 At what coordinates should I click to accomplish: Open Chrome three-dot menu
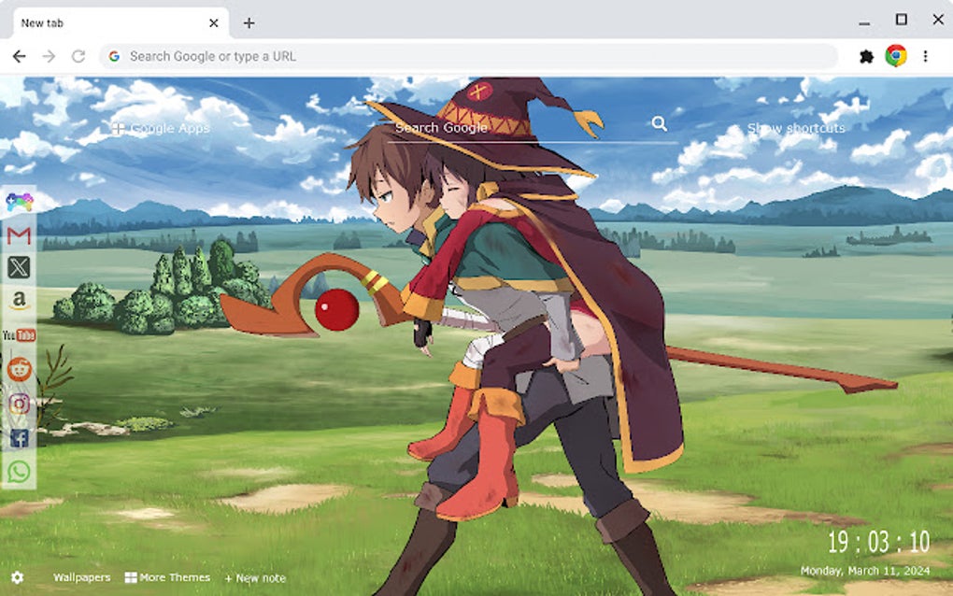tap(925, 56)
